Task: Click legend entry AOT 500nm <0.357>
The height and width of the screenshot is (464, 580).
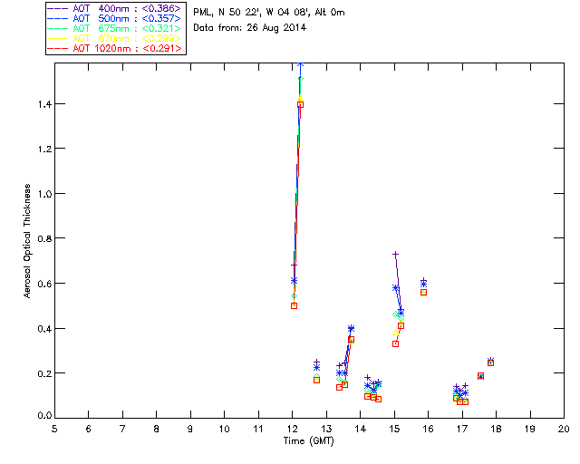Action: (x=115, y=18)
